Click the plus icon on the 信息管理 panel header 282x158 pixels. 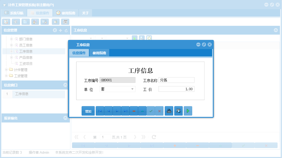click(60, 30)
